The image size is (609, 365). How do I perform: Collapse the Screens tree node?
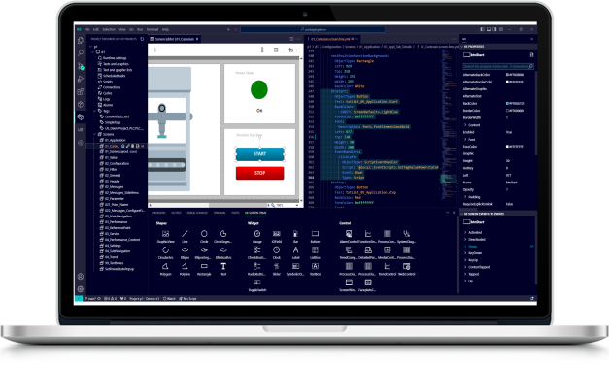coord(95,134)
